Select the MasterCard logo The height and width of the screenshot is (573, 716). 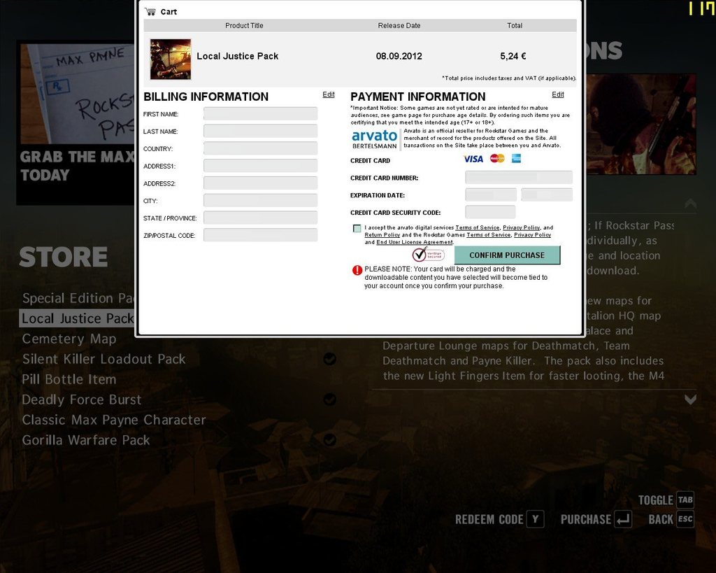click(x=497, y=158)
